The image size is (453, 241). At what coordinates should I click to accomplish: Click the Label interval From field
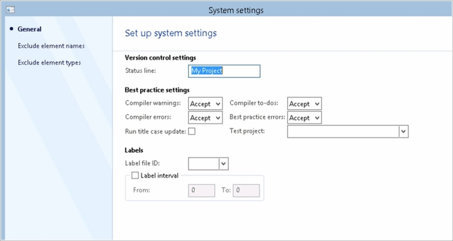click(202, 191)
